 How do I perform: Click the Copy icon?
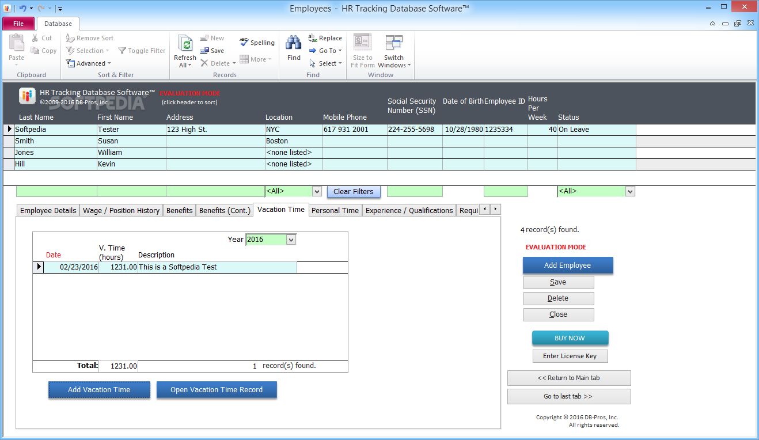[35, 51]
